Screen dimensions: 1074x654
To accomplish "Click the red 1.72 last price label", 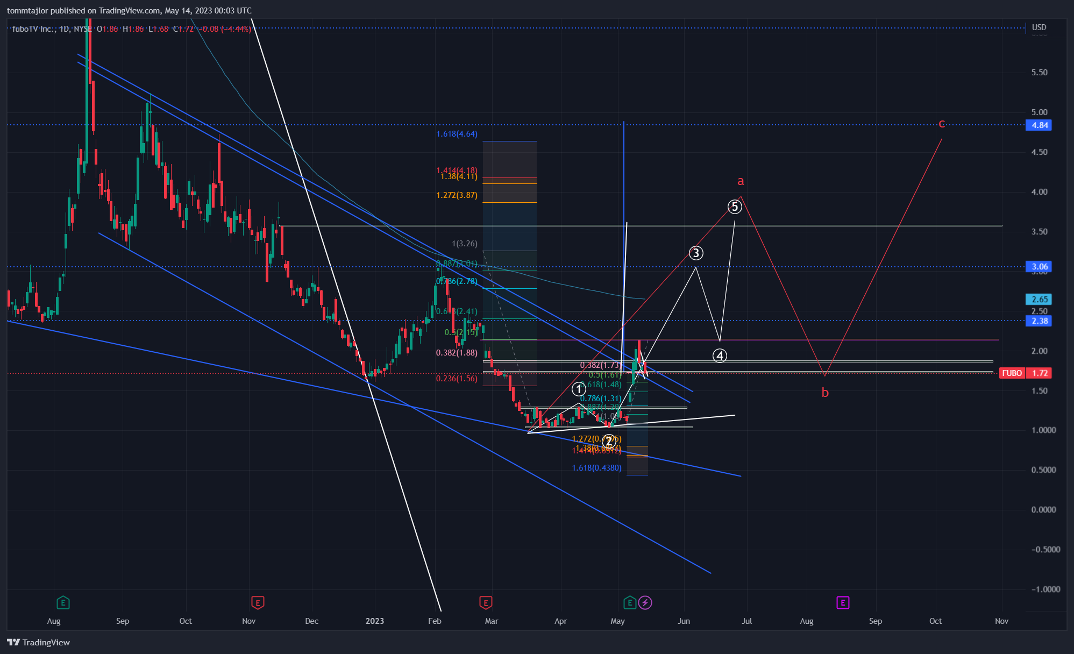I will [x=1039, y=373].
